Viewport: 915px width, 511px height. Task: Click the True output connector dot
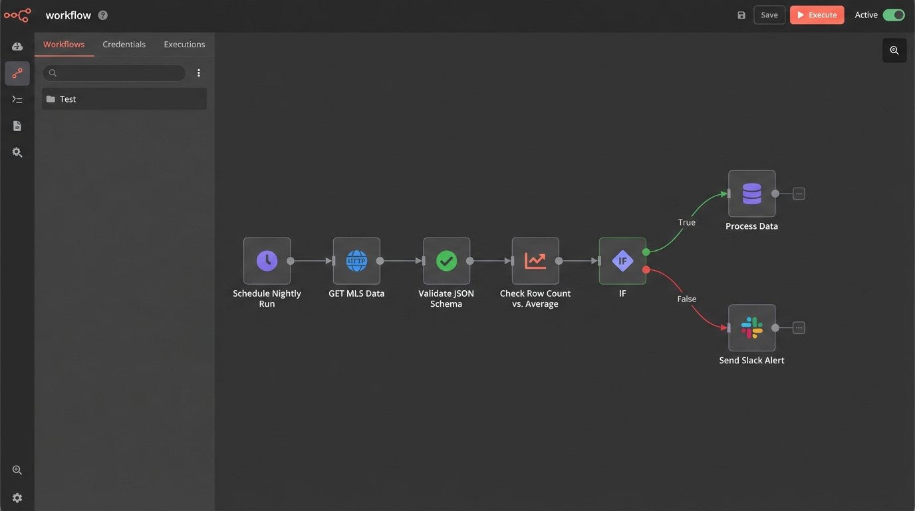click(646, 252)
